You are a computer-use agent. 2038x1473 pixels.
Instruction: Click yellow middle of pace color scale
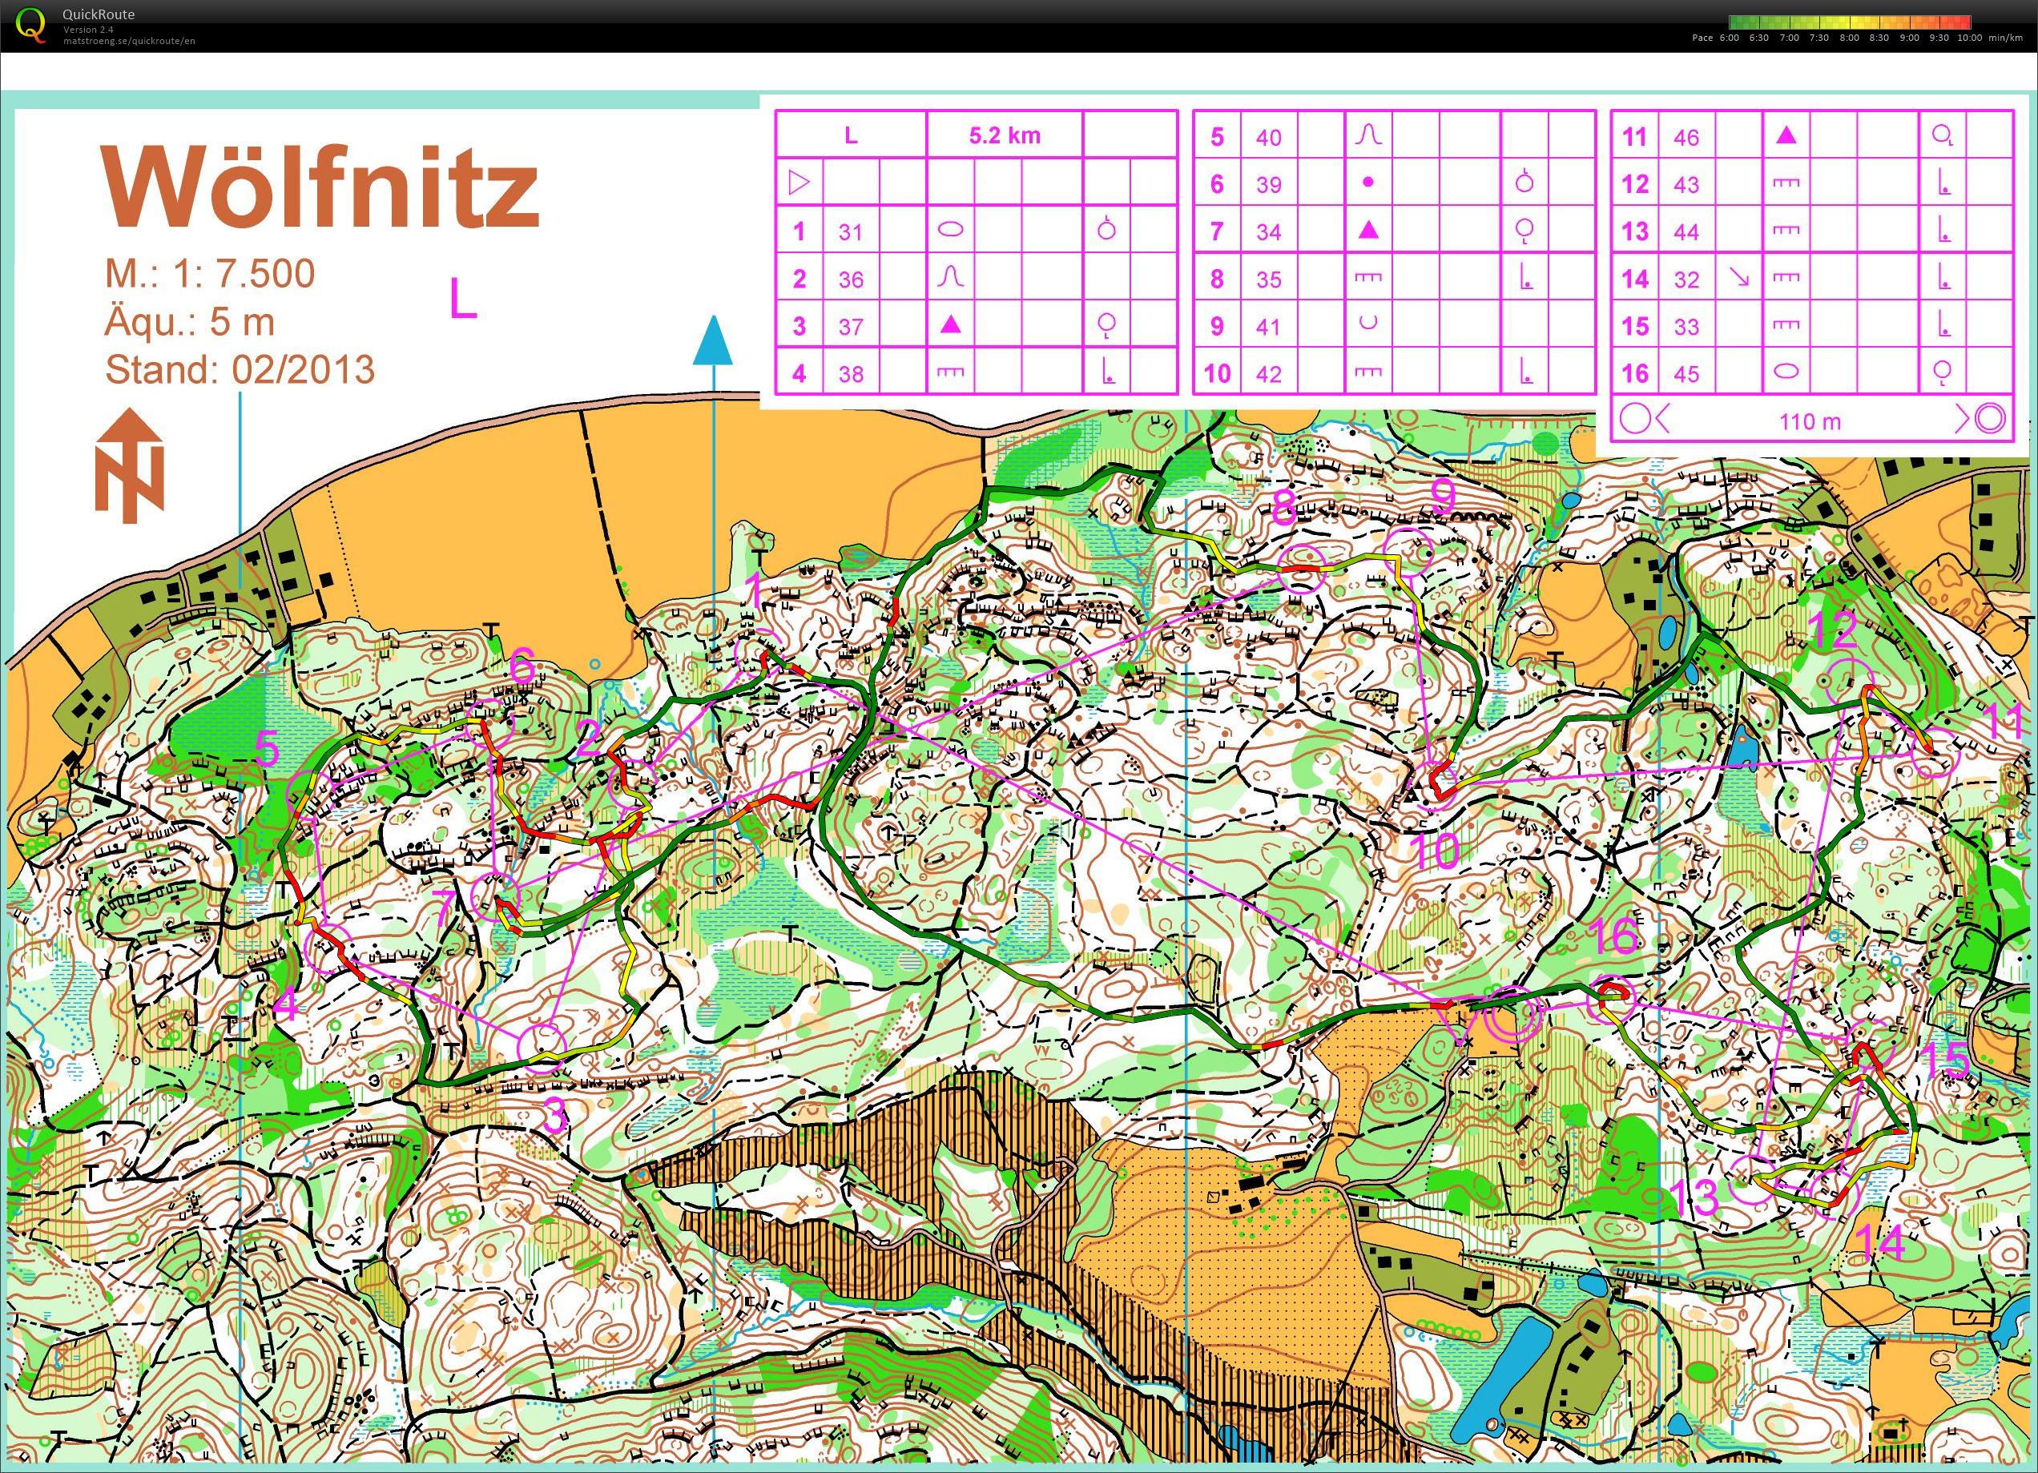[x=1851, y=22]
